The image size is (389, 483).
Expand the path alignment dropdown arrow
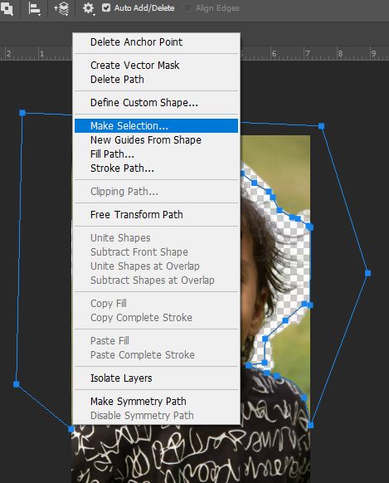[x=40, y=14]
